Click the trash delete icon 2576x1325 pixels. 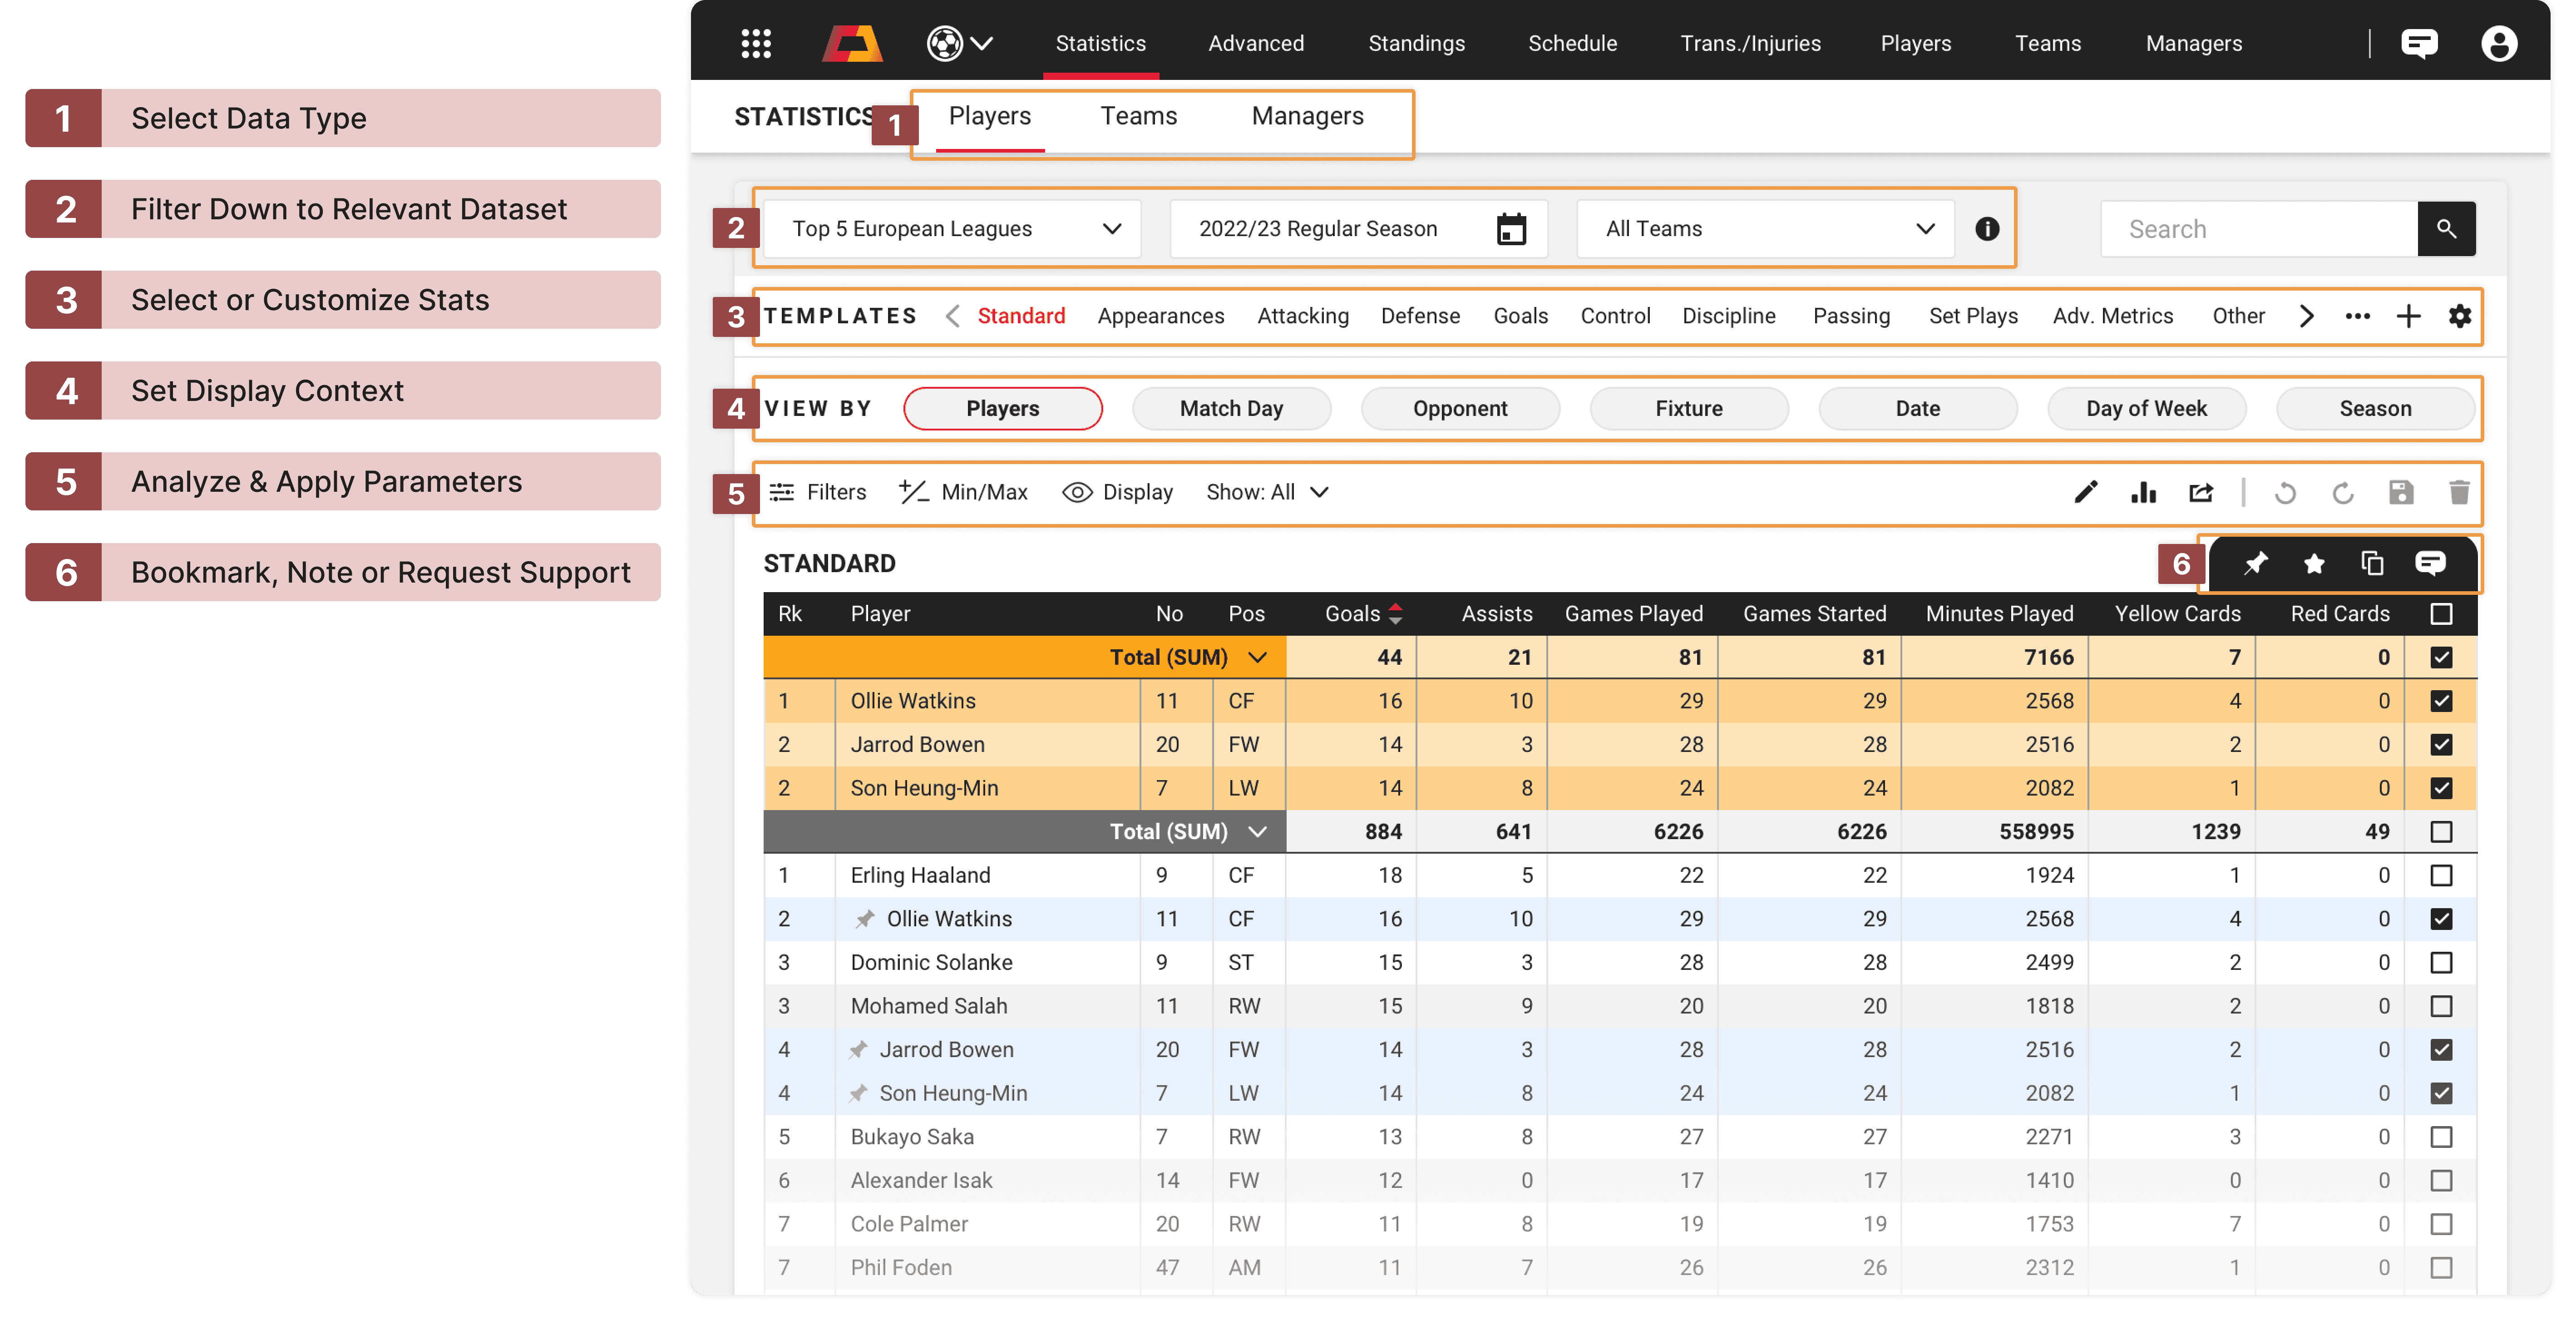tap(2459, 492)
